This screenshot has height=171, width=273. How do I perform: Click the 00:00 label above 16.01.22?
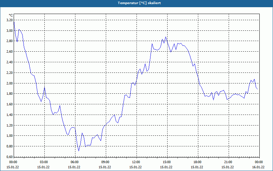259,162
